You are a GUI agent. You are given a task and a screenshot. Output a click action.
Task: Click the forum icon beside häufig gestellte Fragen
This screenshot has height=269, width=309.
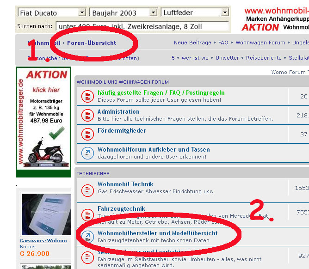pos(87,96)
